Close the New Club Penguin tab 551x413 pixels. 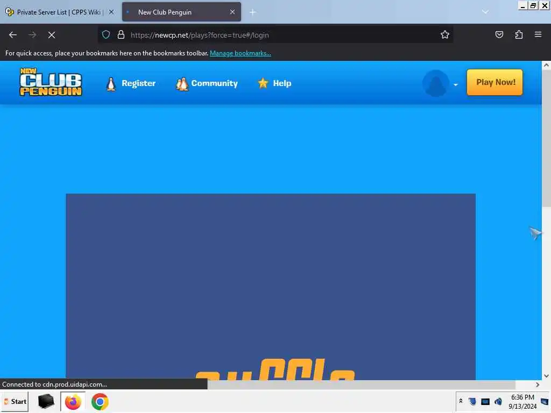click(232, 12)
